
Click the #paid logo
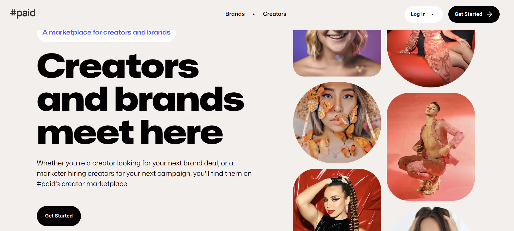click(23, 13)
